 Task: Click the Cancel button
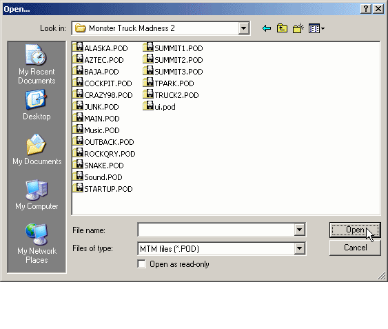tap(355, 248)
